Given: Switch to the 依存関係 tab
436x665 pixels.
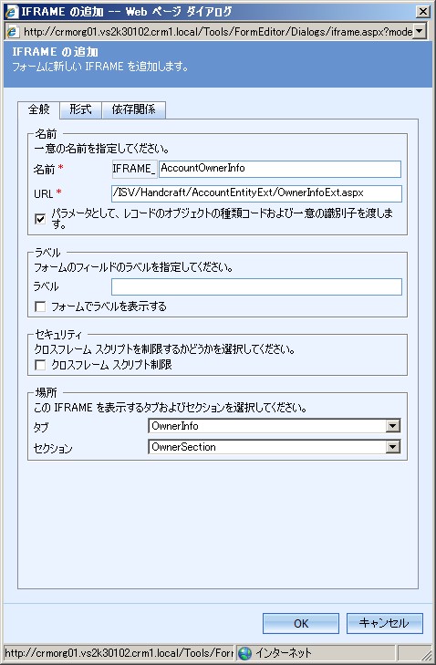Looking at the screenshot, I should [133, 109].
